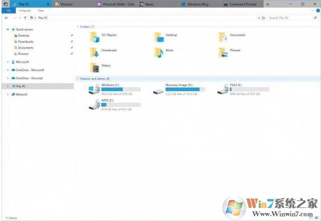Click the APPZ (F:) capacity bar
Screen dimensions: 321x221
tap(121, 104)
